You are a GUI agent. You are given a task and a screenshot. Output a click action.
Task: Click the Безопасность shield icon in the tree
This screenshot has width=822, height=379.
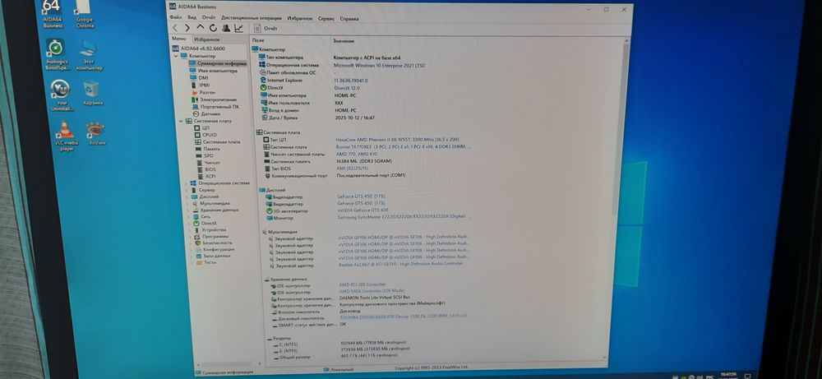197,243
